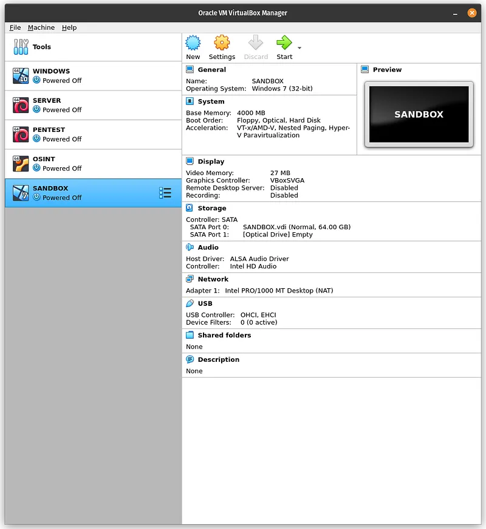Click the '4000 MB' base memory value
486x529 pixels.
point(251,113)
